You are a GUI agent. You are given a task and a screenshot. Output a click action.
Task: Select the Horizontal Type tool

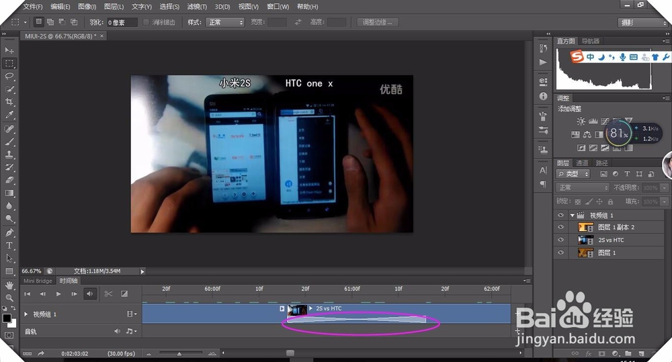pyautogui.click(x=9, y=245)
